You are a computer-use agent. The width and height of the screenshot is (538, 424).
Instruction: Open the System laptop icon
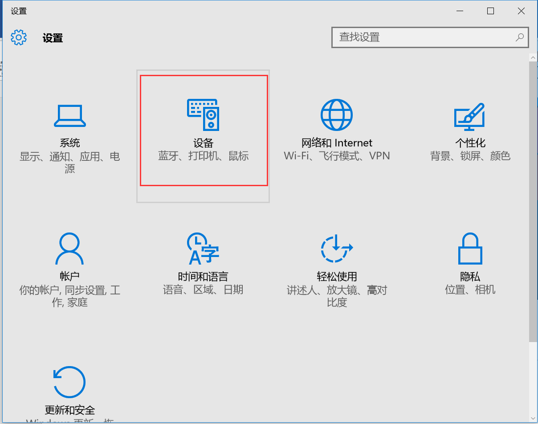point(69,116)
